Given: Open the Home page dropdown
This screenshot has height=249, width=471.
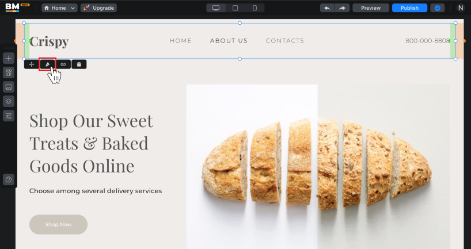Looking at the screenshot, I should (59, 8).
